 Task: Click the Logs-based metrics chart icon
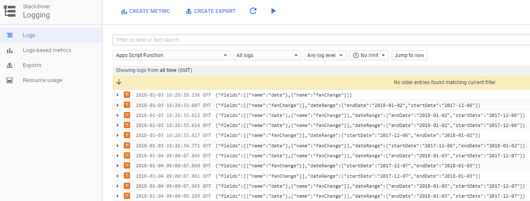point(10,50)
